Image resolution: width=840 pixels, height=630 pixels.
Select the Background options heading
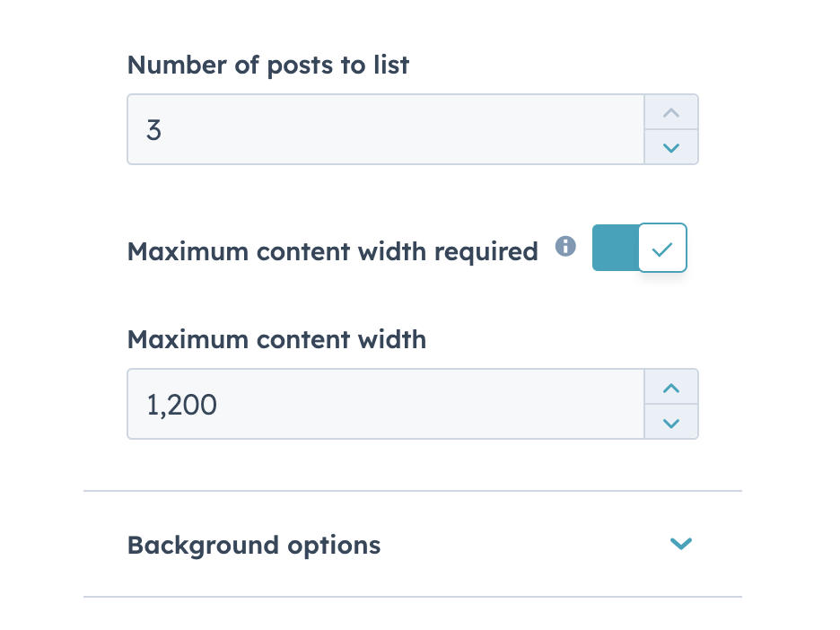(x=254, y=544)
